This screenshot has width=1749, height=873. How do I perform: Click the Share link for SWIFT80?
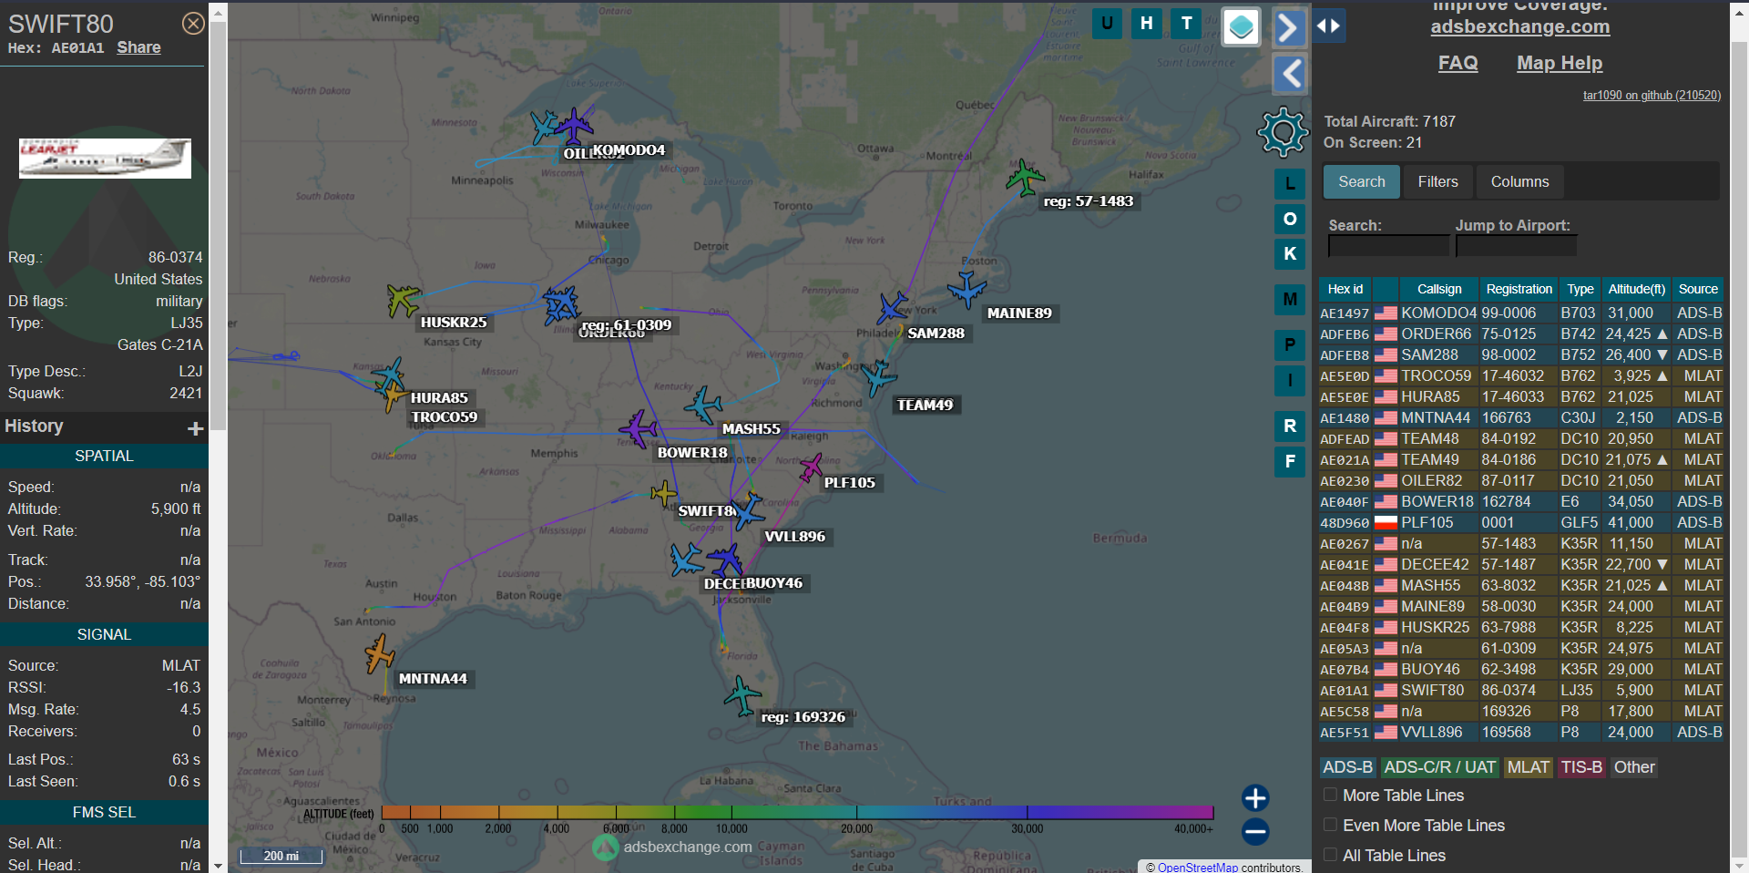pyautogui.click(x=138, y=47)
